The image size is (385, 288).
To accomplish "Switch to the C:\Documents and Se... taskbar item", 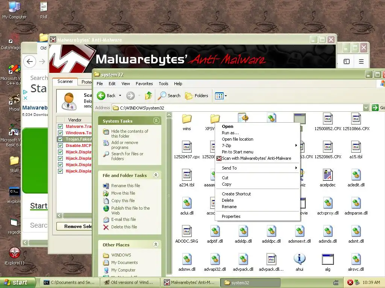I will click(70, 282).
